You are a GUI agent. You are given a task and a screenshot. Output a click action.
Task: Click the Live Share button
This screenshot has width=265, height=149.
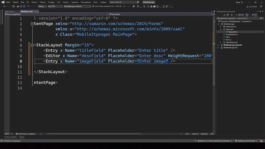click(x=252, y=7)
